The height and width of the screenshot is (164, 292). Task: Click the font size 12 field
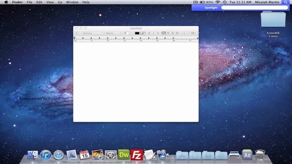tap(126, 33)
